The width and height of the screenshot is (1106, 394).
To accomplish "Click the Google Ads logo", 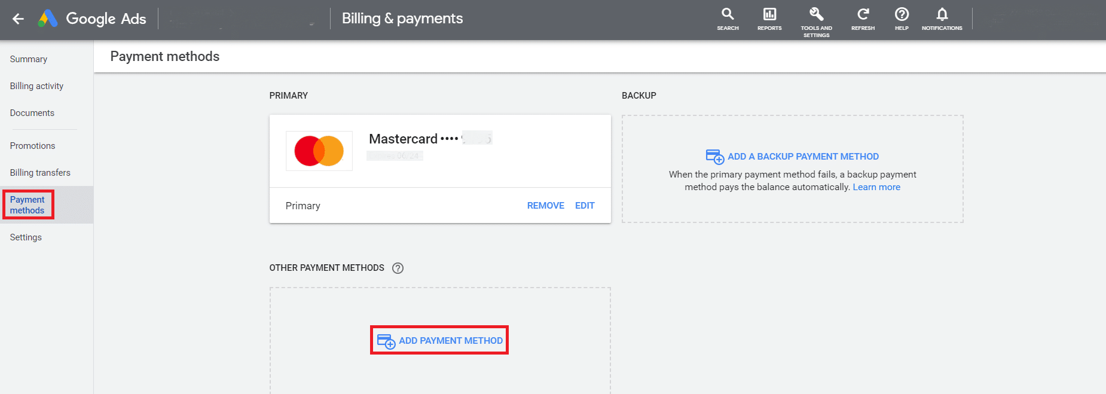I will [48, 19].
